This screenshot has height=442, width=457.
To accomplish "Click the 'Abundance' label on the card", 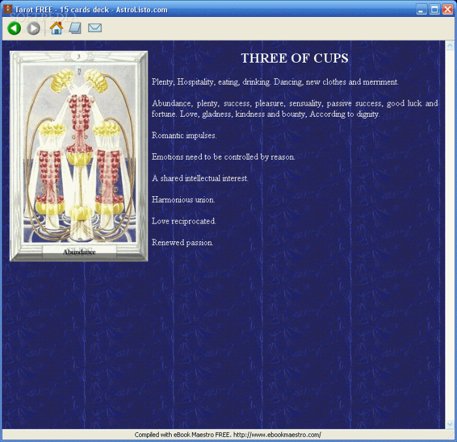I will [79, 252].
